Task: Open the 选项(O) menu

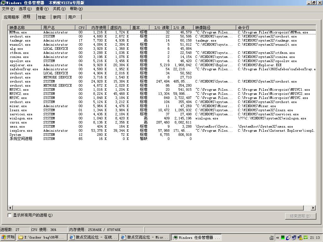Action: (x=25, y=9)
